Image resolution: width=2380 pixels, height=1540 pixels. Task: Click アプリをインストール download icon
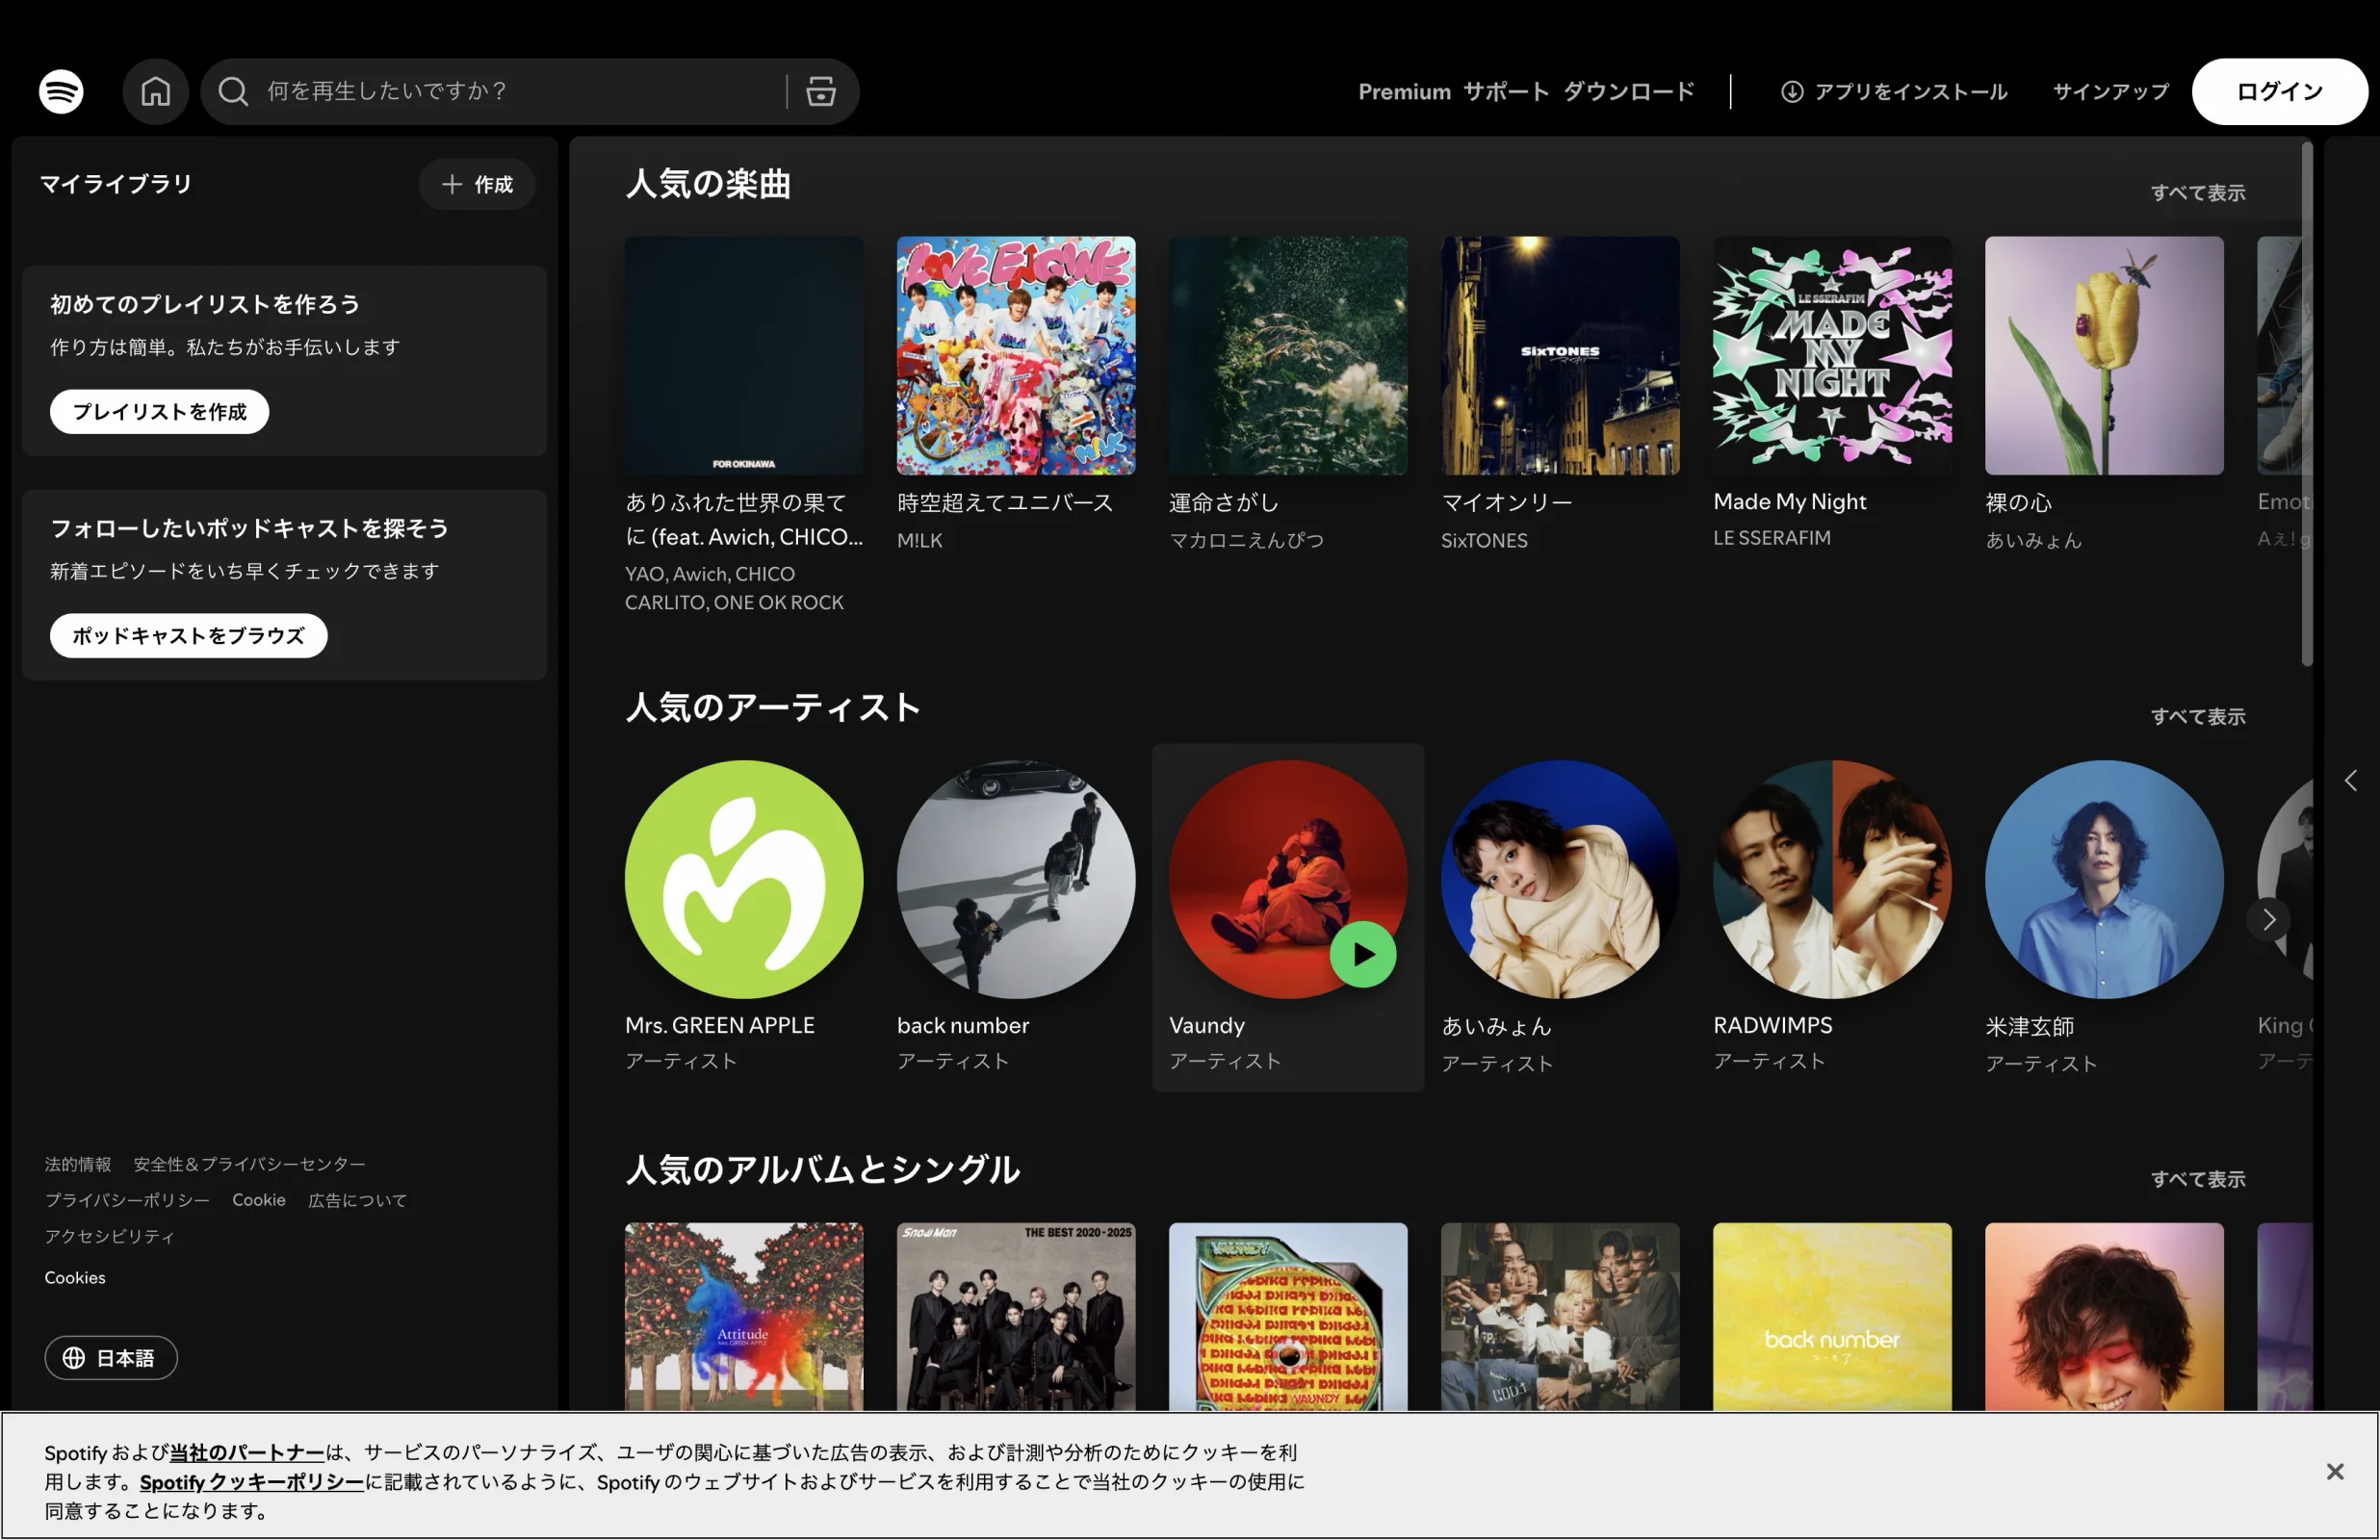[x=1792, y=91]
